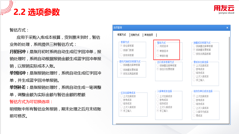Pick 单到补差 radio button
Viewport: 239px width, 134px height.
pyautogui.click(x=158, y=56)
